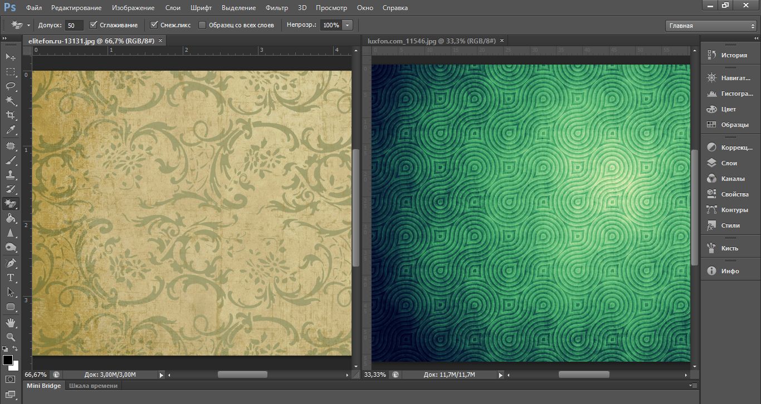Select the Eyedropper tool
This screenshot has width=761, height=404.
click(x=11, y=130)
